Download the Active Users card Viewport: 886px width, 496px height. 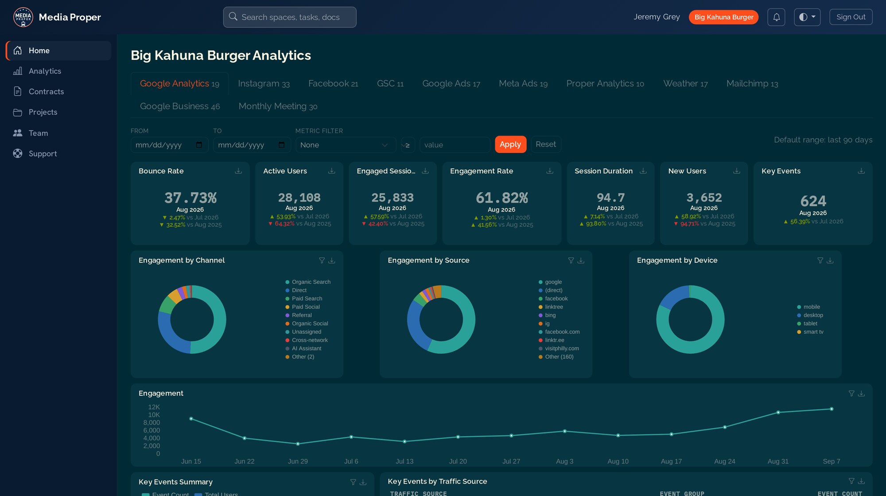pyautogui.click(x=332, y=171)
